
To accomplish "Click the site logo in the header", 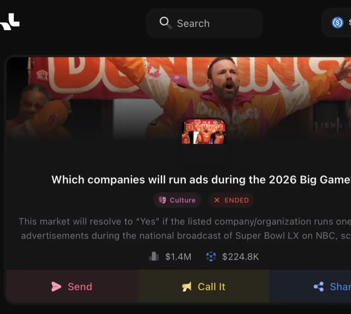I will click(x=10, y=21).
